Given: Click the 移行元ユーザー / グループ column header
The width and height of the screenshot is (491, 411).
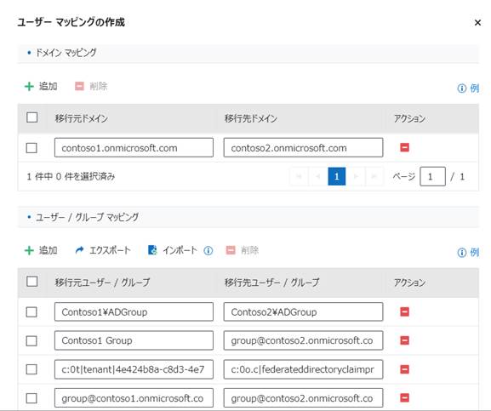Looking at the screenshot, I should [102, 283].
